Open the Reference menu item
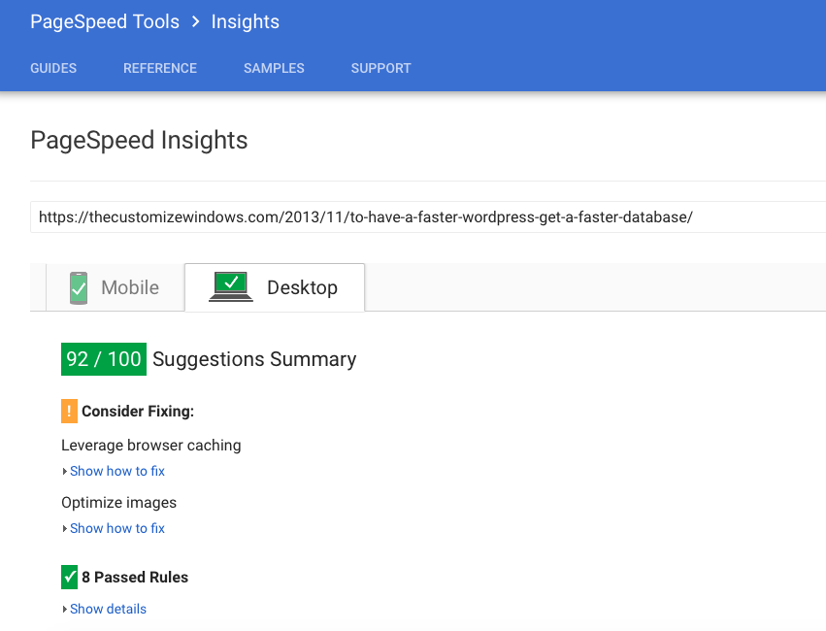The height and width of the screenshot is (631, 826). [160, 69]
